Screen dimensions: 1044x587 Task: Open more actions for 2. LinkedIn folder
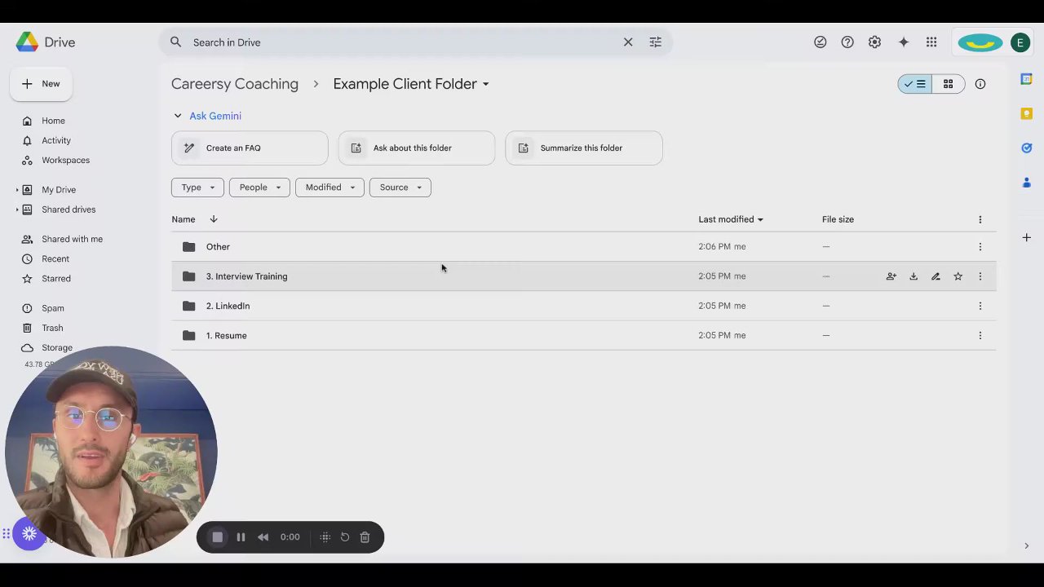pyautogui.click(x=980, y=306)
